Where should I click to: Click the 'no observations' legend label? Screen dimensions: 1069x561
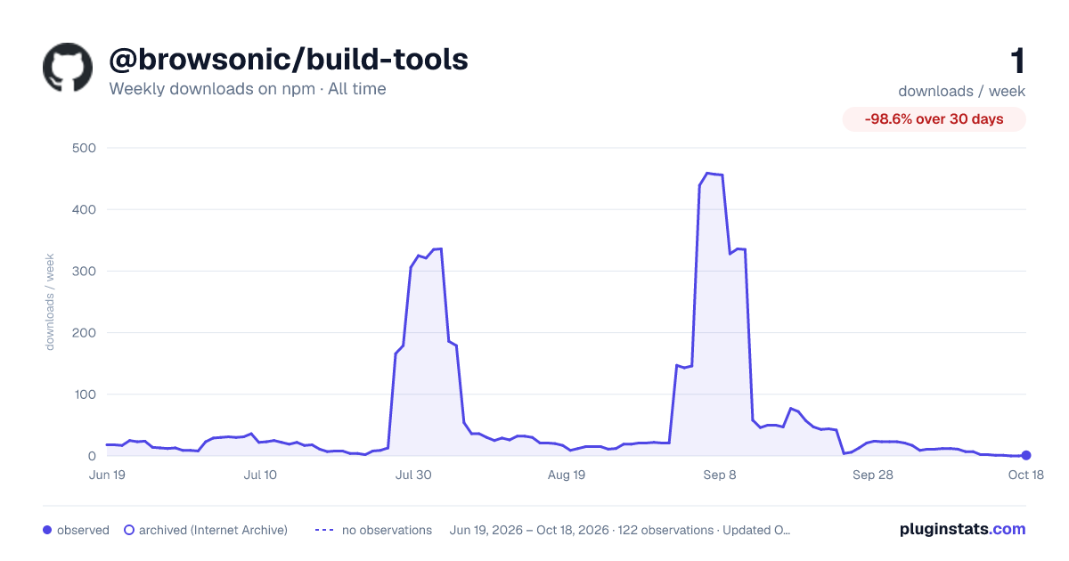click(387, 530)
